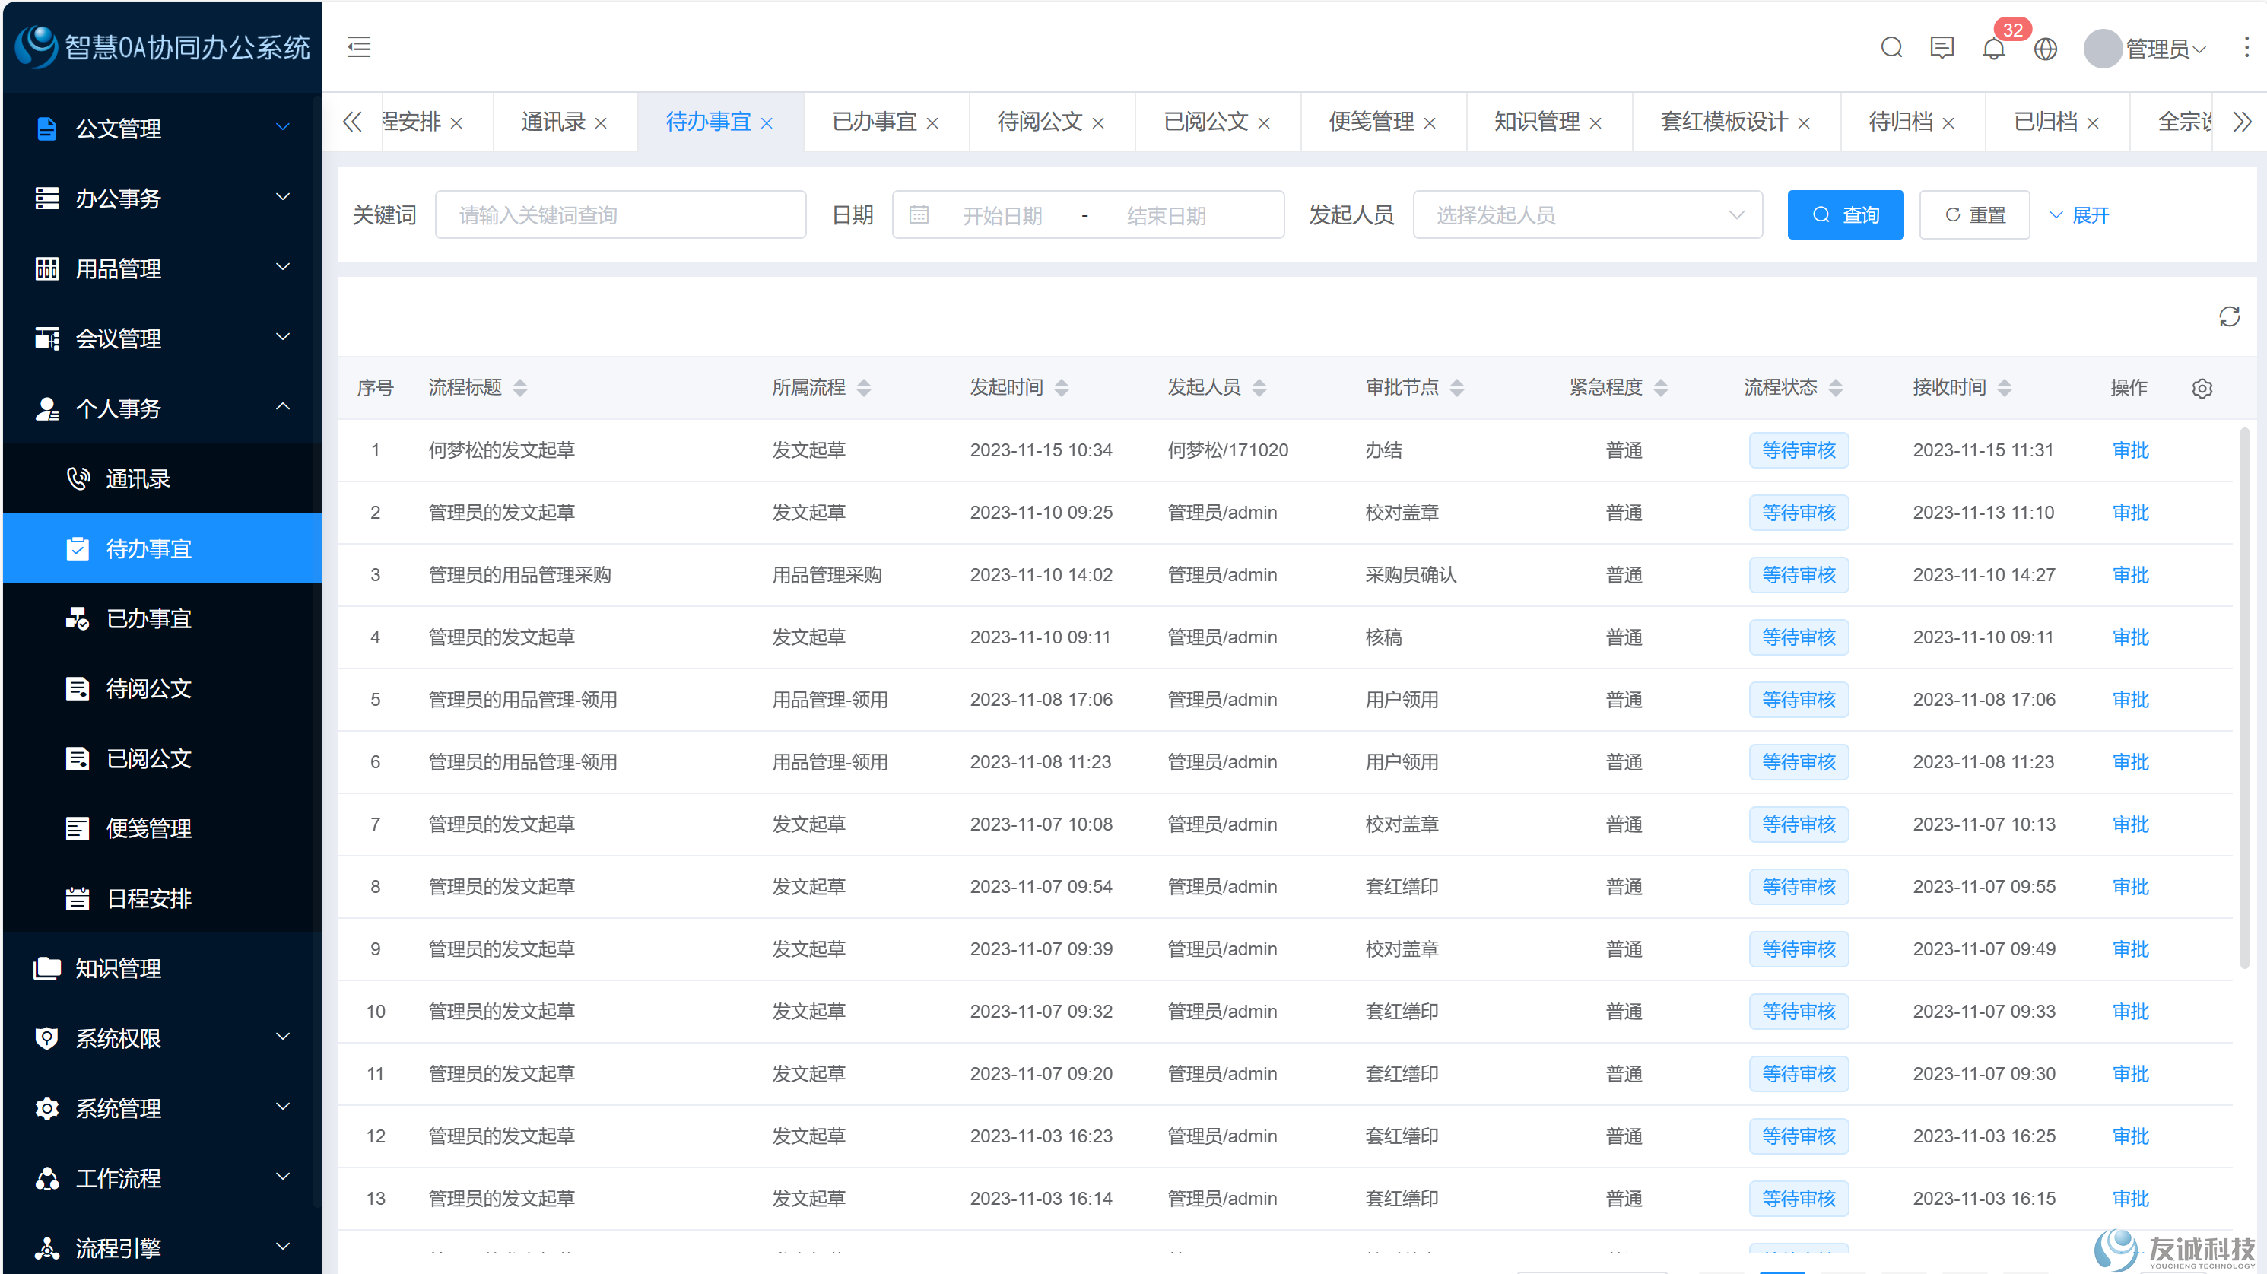Click 审批 for 管理员的用品管理采购 row
This screenshot has width=2267, height=1274.
click(2129, 575)
